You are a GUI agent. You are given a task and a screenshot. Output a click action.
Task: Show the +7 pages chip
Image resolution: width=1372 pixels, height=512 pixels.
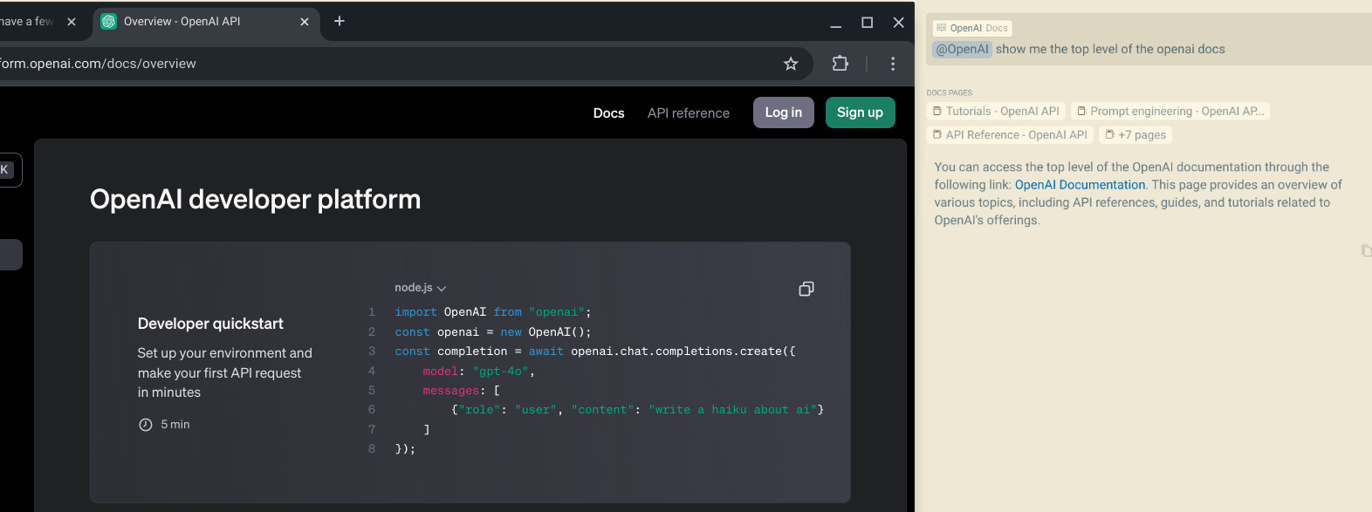[x=1135, y=135]
